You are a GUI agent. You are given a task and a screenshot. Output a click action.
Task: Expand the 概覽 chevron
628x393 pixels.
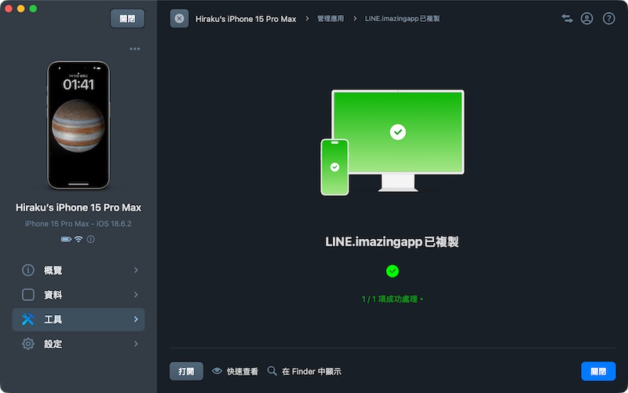pyautogui.click(x=136, y=270)
